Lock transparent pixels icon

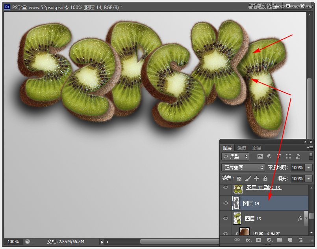(239, 179)
